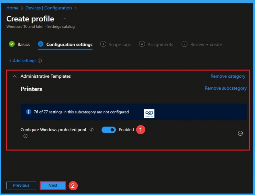Navigate to Home via the breadcrumb
This screenshot has width=255, height=195.
pos(12,8)
